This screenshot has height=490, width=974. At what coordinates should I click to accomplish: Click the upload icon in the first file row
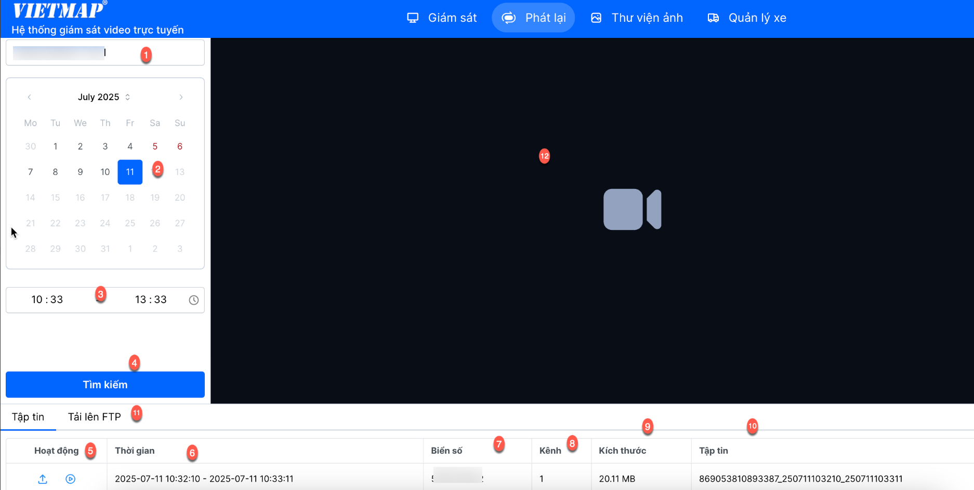tap(43, 479)
